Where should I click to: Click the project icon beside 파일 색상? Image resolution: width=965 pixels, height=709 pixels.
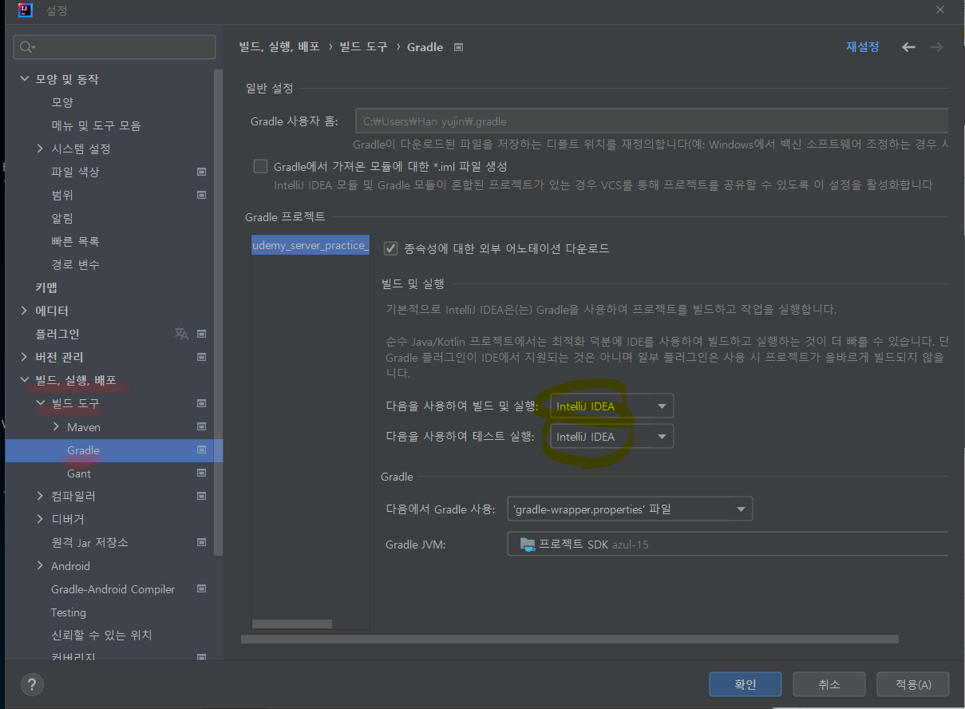tap(202, 172)
